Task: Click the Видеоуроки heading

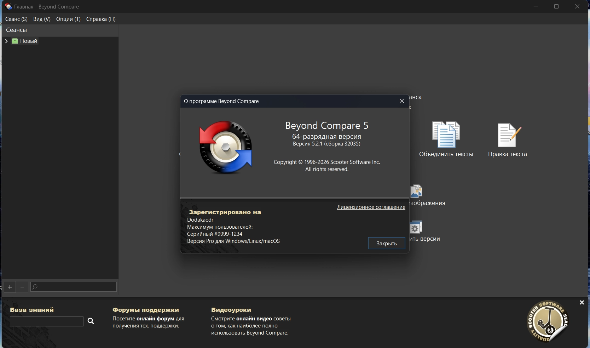Action: click(x=231, y=310)
